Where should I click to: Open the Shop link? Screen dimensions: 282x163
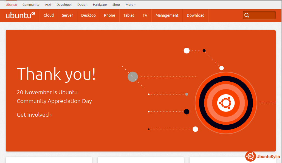click(x=116, y=5)
